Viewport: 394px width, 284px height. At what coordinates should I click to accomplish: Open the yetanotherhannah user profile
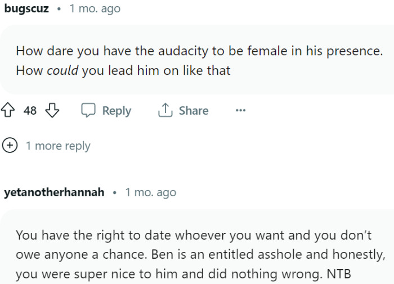pyautogui.click(x=54, y=192)
